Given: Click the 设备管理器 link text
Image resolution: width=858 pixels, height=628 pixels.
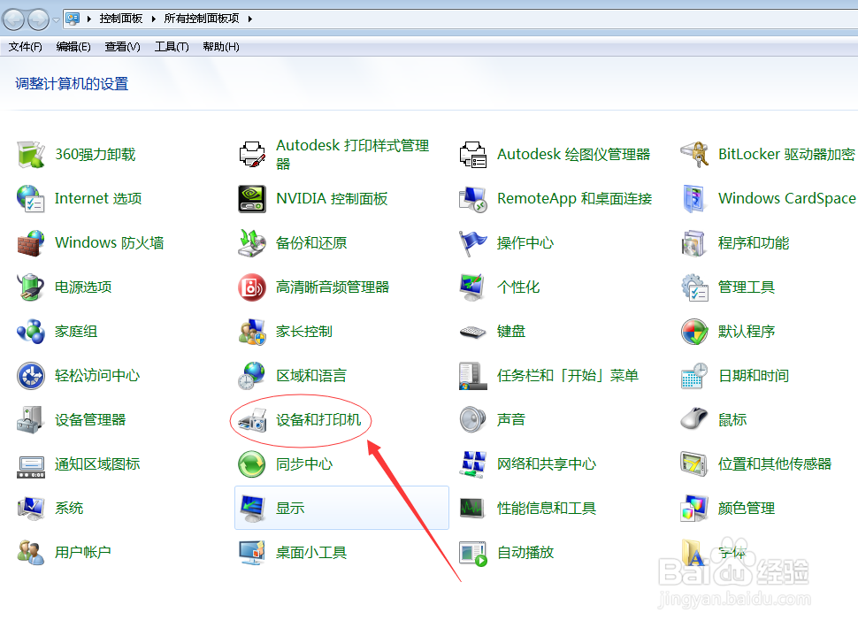Looking at the screenshot, I should pyautogui.click(x=90, y=420).
